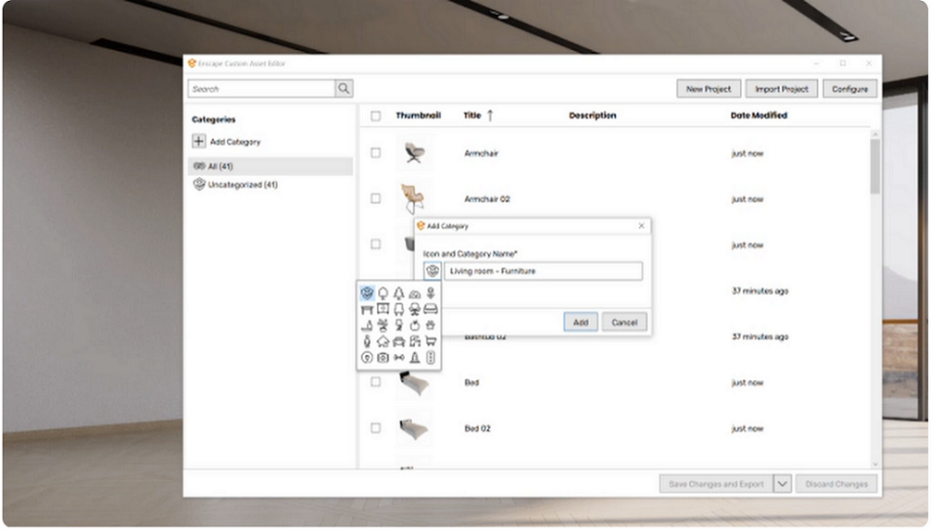Choose the house icon in the icon grid
The height and width of the screenshot is (531, 942).
point(383,341)
